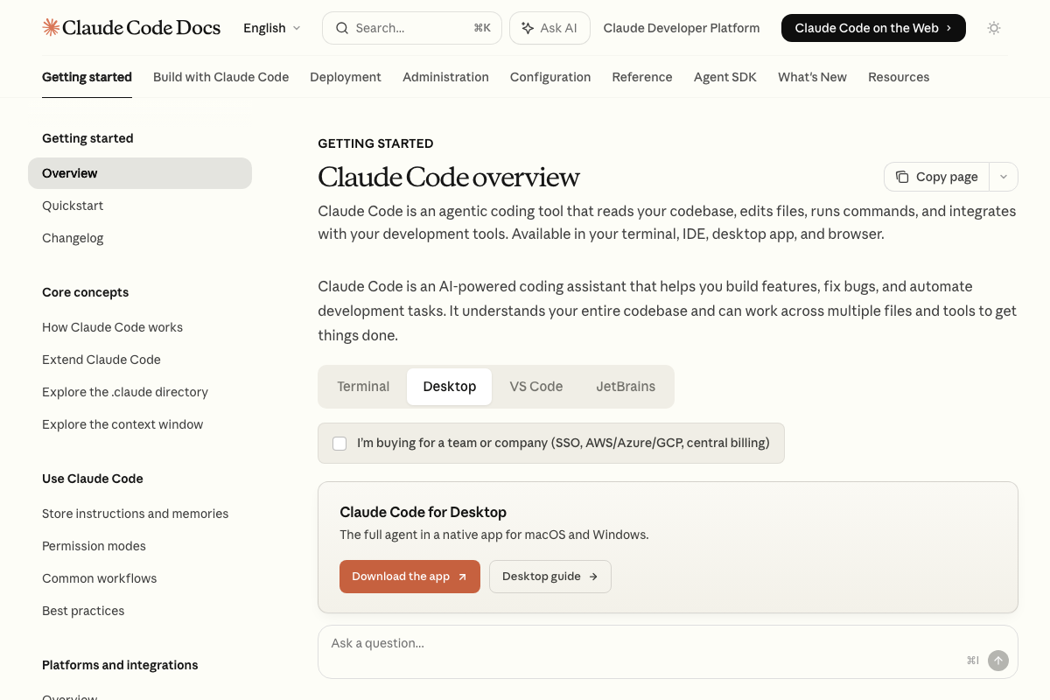
Task: Open the Quickstart page in the sidebar
Action: point(73,206)
